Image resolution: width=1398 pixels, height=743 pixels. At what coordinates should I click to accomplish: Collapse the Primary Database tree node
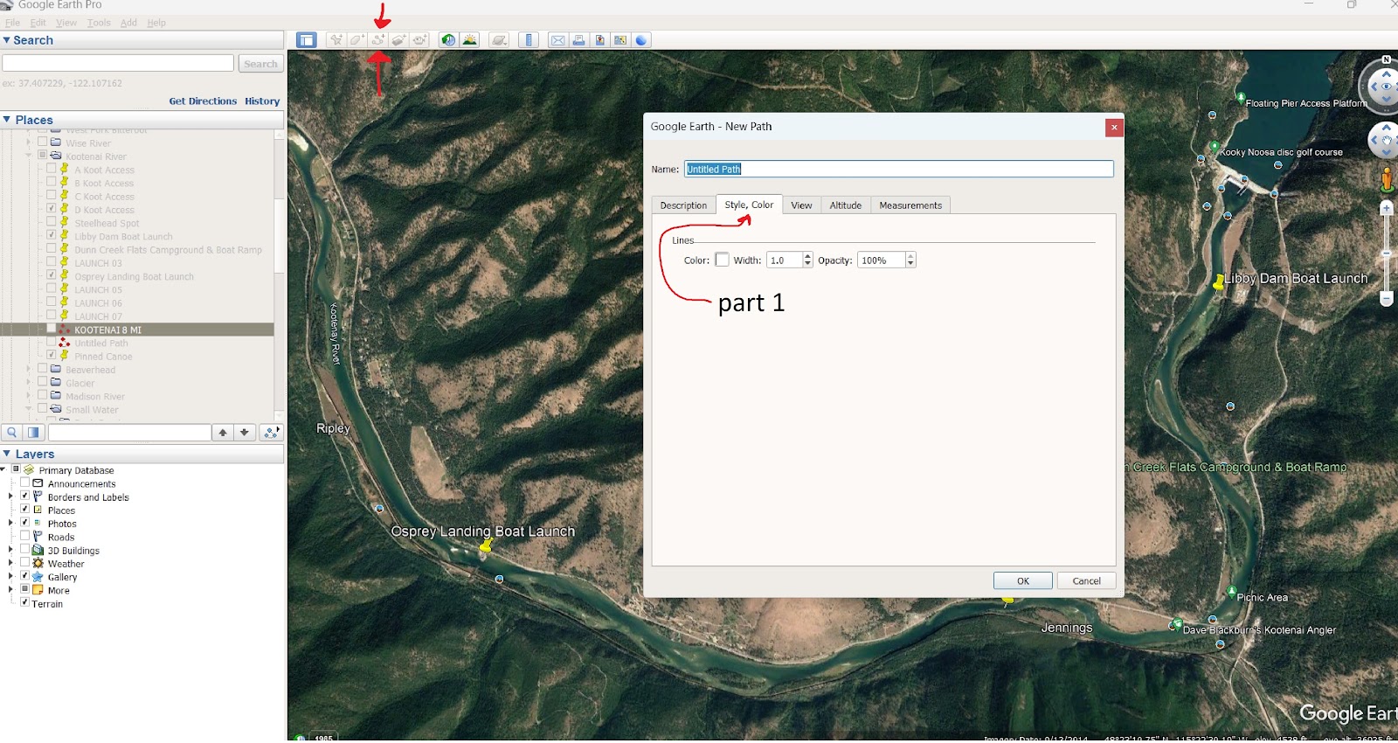click(x=3, y=469)
